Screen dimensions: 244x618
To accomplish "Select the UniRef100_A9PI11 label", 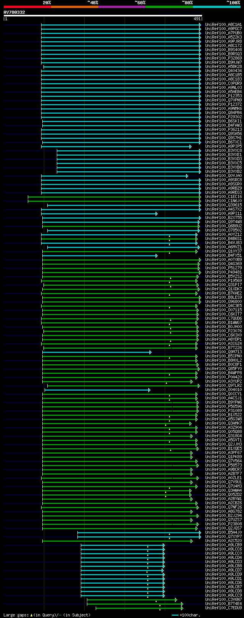I will [223, 214].
